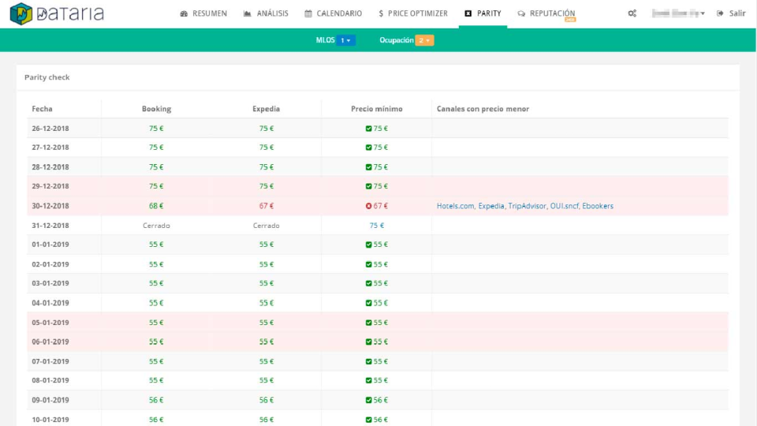Click the Booking column header

tap(156, 109)
